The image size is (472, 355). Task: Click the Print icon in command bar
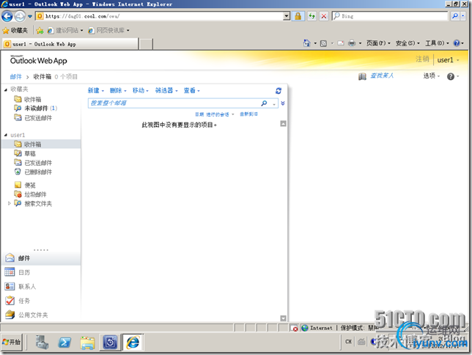(352, 43)
